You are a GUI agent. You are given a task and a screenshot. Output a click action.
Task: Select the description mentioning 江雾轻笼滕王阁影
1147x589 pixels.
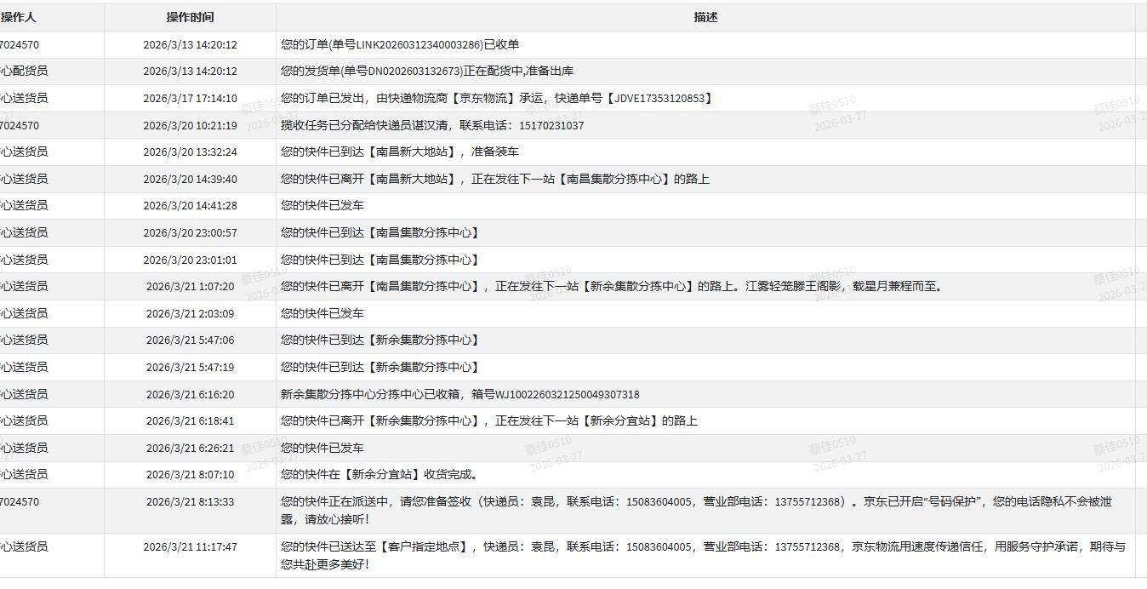[x=611, y=287]
